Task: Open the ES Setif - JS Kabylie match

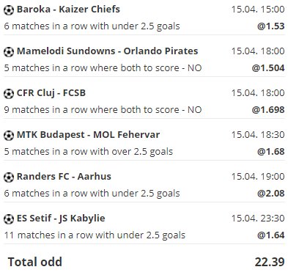Action: [61, 219]
